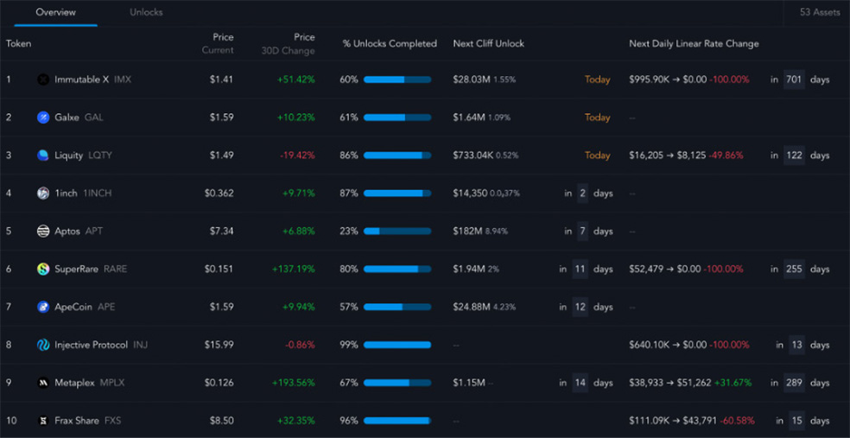This screenshot has width=850, height=438.
Task: Open the 1inch 1INCH token page
Action: (83, 194)
